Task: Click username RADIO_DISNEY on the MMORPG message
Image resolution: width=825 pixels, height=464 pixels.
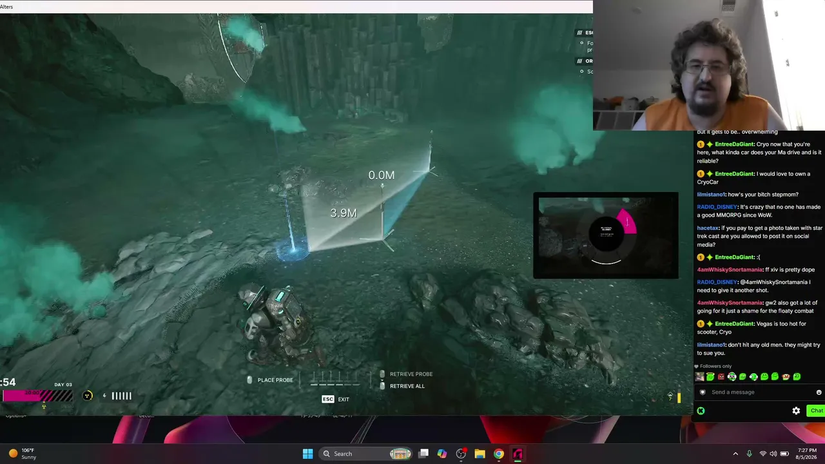Action: [x=717, y=207]
